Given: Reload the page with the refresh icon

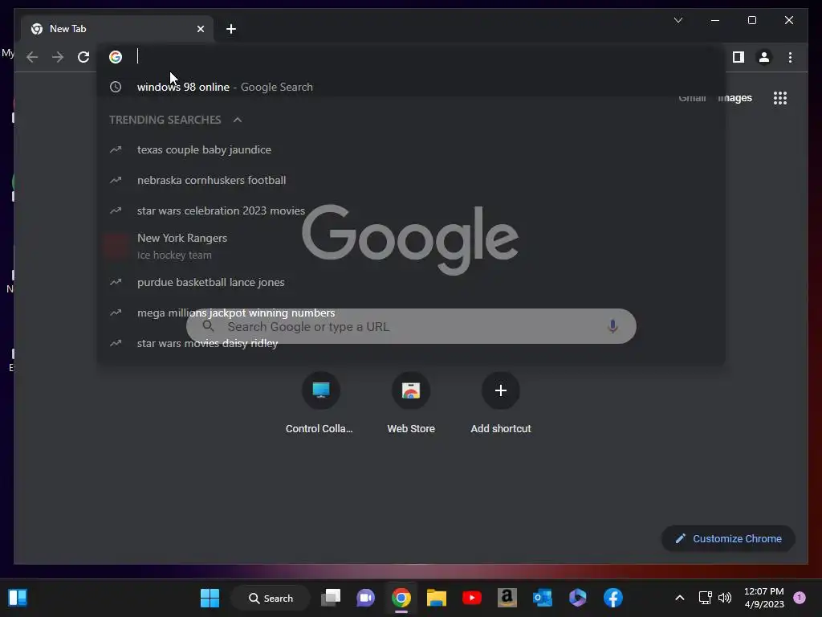Looking at the screenshot, I should tap(83, 57).
